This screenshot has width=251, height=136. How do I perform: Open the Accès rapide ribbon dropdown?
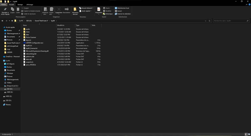click(x=85, y=11)
